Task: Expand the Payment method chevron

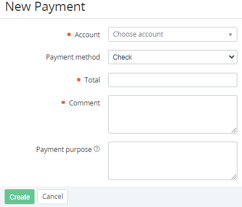Action: (x=232, y=57)
